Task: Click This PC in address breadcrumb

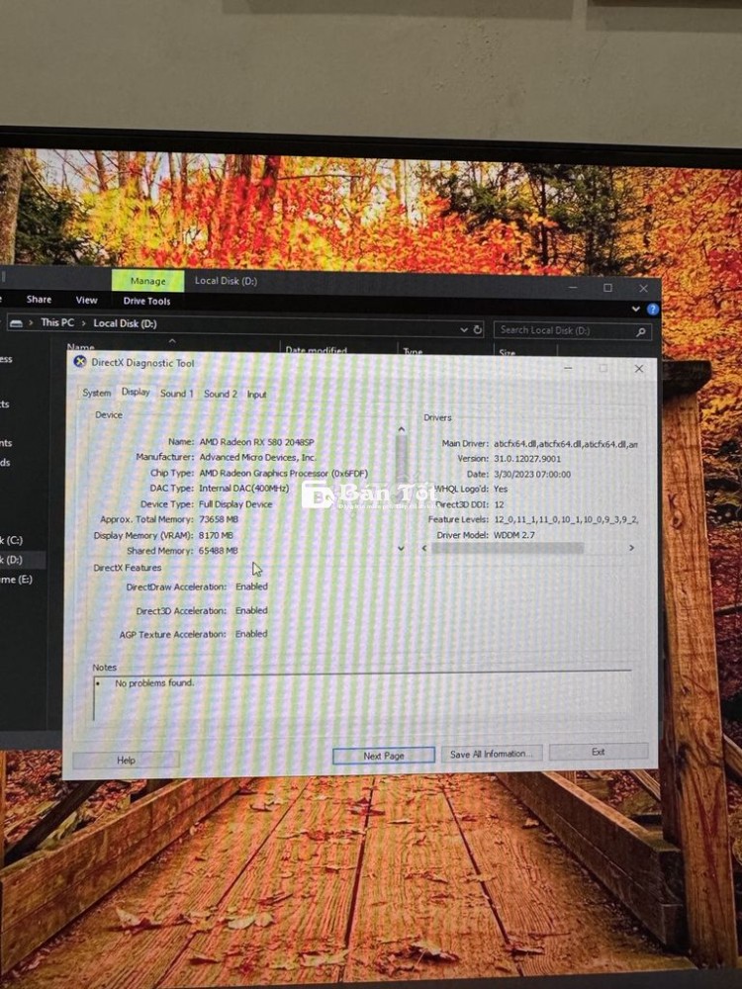Action: (x=57, y=322)
